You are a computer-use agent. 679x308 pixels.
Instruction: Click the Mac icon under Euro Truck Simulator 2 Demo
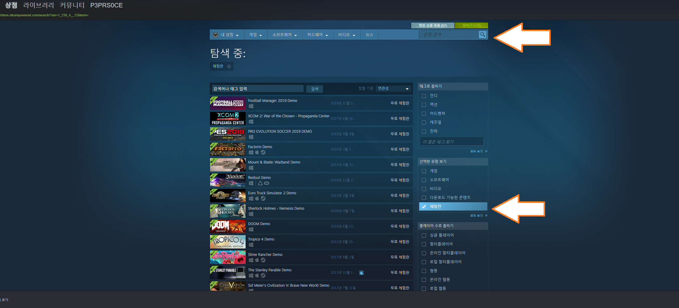click(257, 199)
